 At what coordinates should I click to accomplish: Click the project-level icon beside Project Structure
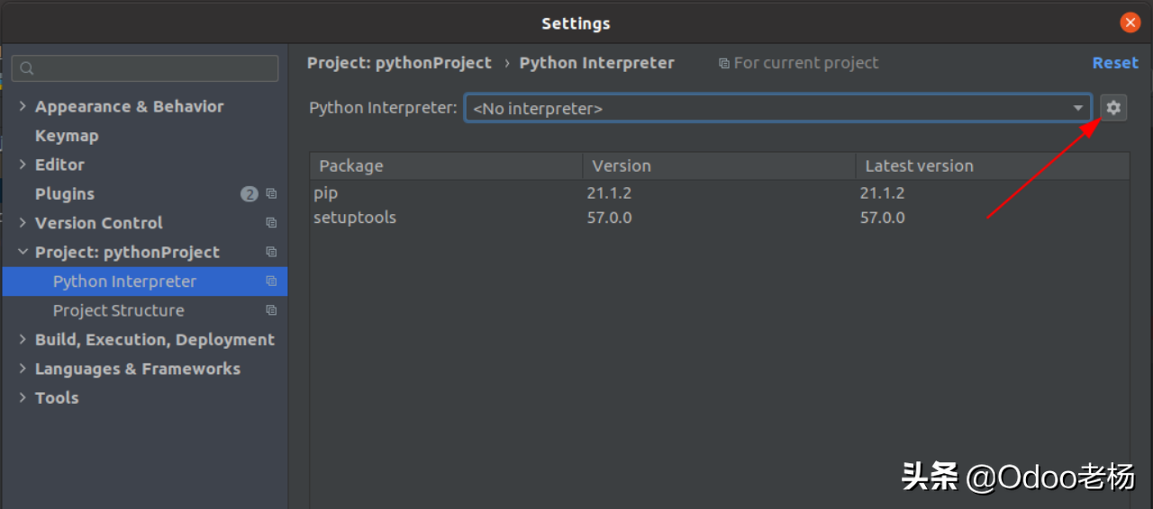[x=271, y=310]
